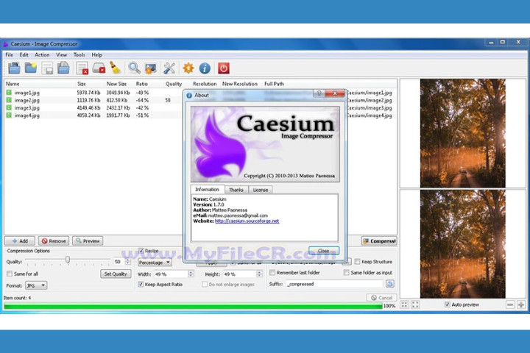Select the Information tab
The height and width of the screenshot is (353, 530).
(207, 190)
